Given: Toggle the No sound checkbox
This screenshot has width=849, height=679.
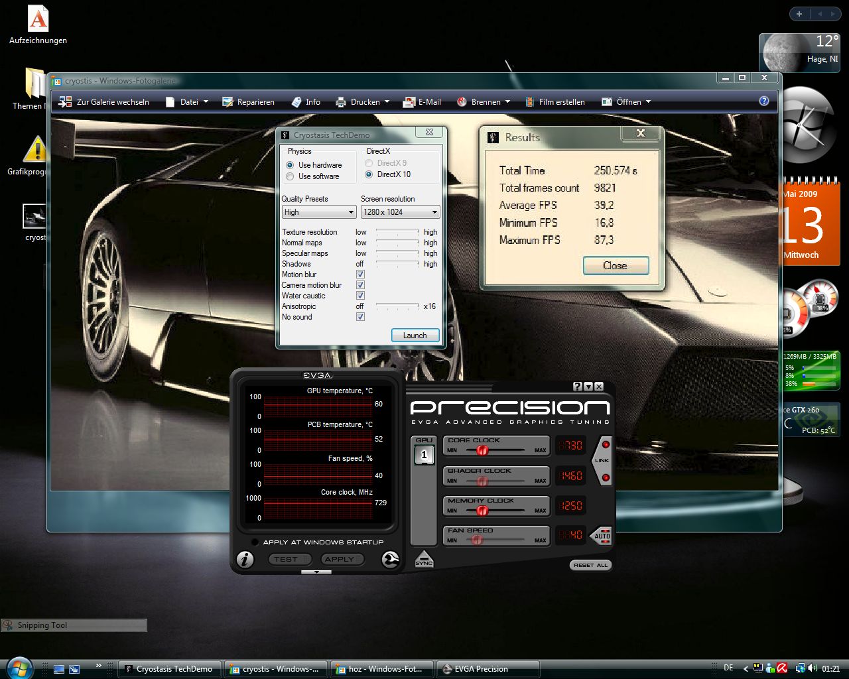Looking at the screenshot, I should (360, 317).
